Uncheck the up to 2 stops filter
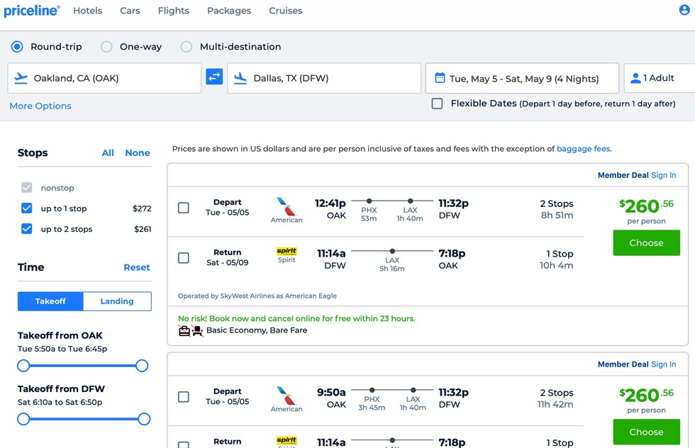The image size is (695, 448). tap(27, 229)
